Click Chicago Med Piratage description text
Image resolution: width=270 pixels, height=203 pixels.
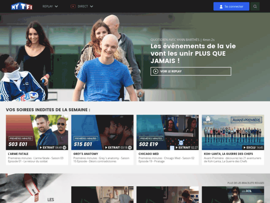tap(166, 159)
